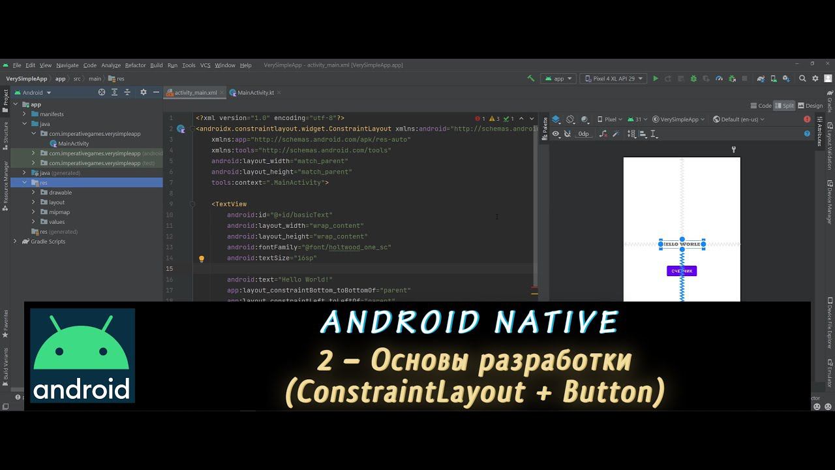Open the app run configuration dropdown

point(558,78)
